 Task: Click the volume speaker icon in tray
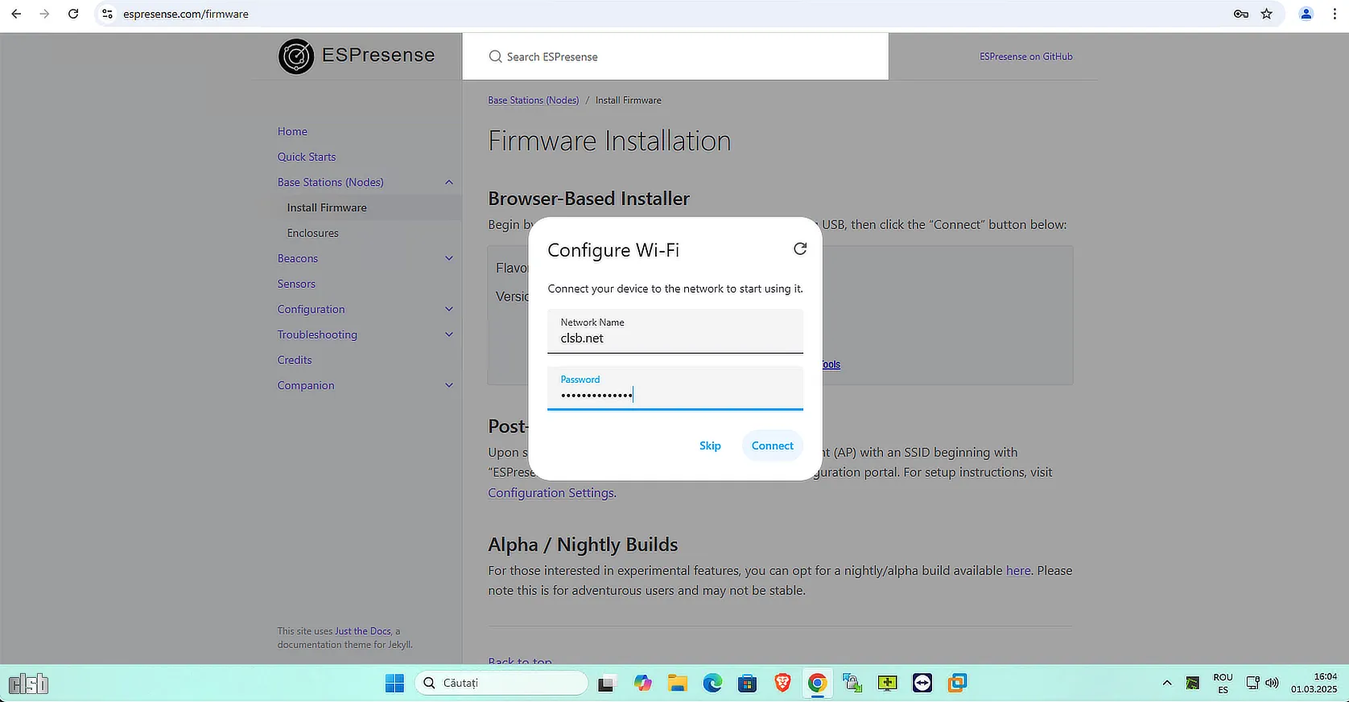pyautogui.click(x=1272, y=683)
